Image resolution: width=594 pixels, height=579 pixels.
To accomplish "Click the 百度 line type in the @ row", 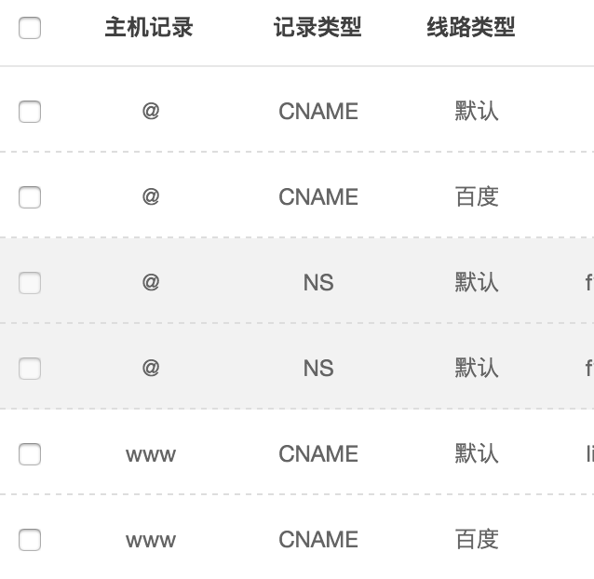I will [477, 197].
